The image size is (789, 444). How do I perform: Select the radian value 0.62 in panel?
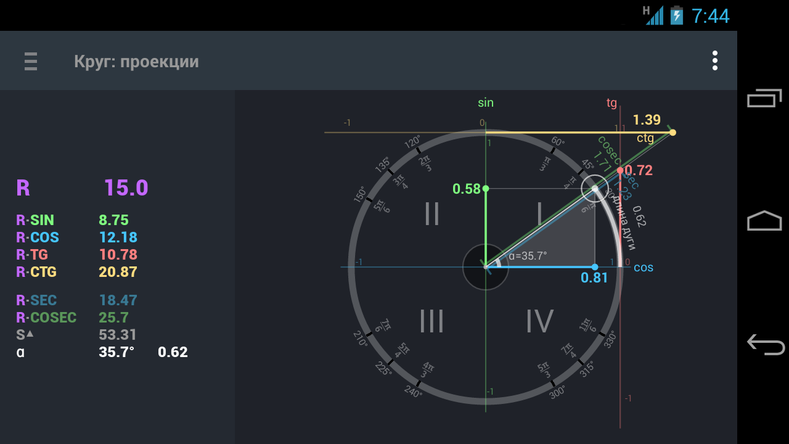coord(173,352)
